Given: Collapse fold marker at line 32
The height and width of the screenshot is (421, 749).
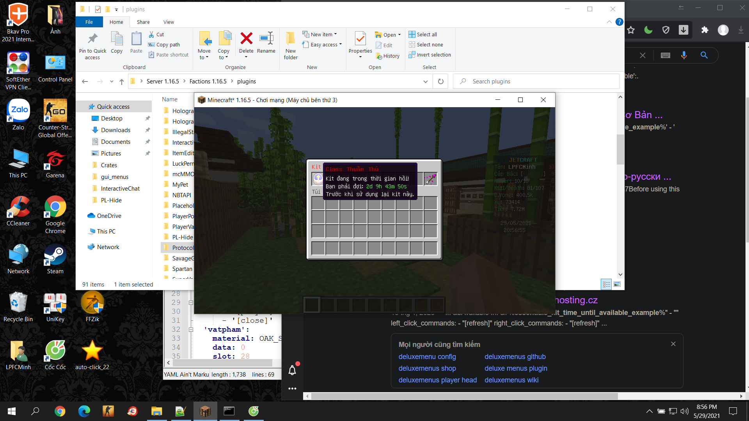Looking at the screenshot, I should [x=191, y=329].
